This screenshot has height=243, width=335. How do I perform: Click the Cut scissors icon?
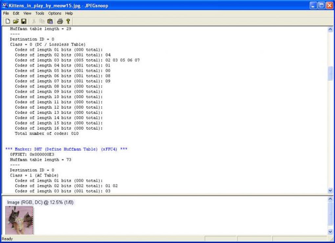[x=34, y=21]
